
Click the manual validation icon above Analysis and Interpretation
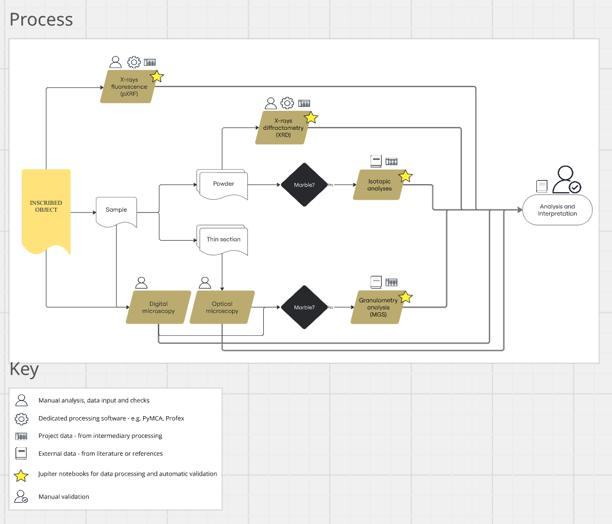(x=566, y=179)
